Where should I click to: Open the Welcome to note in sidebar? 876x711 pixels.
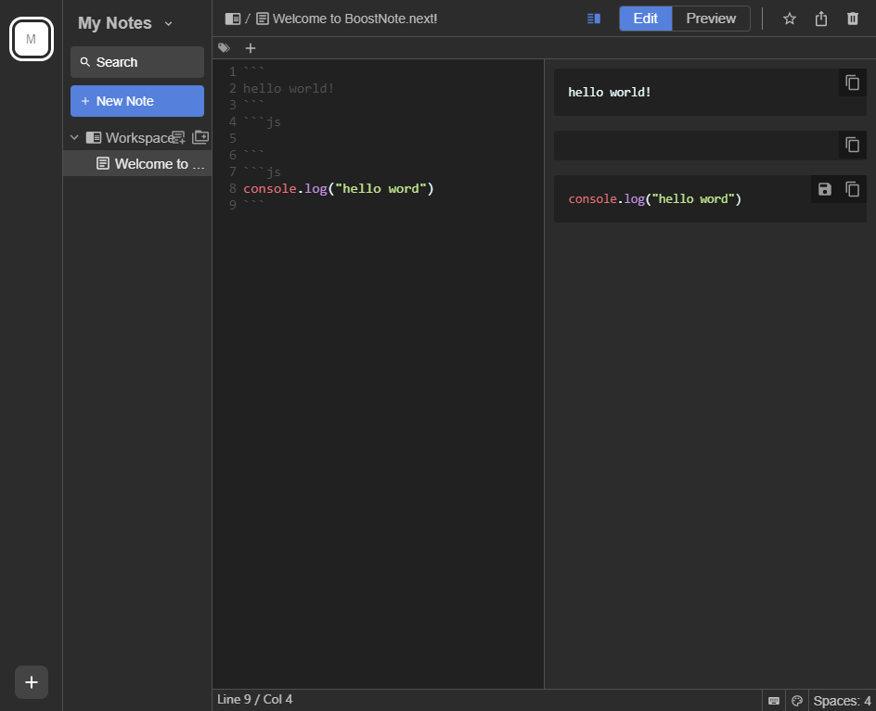coord(137,163)
